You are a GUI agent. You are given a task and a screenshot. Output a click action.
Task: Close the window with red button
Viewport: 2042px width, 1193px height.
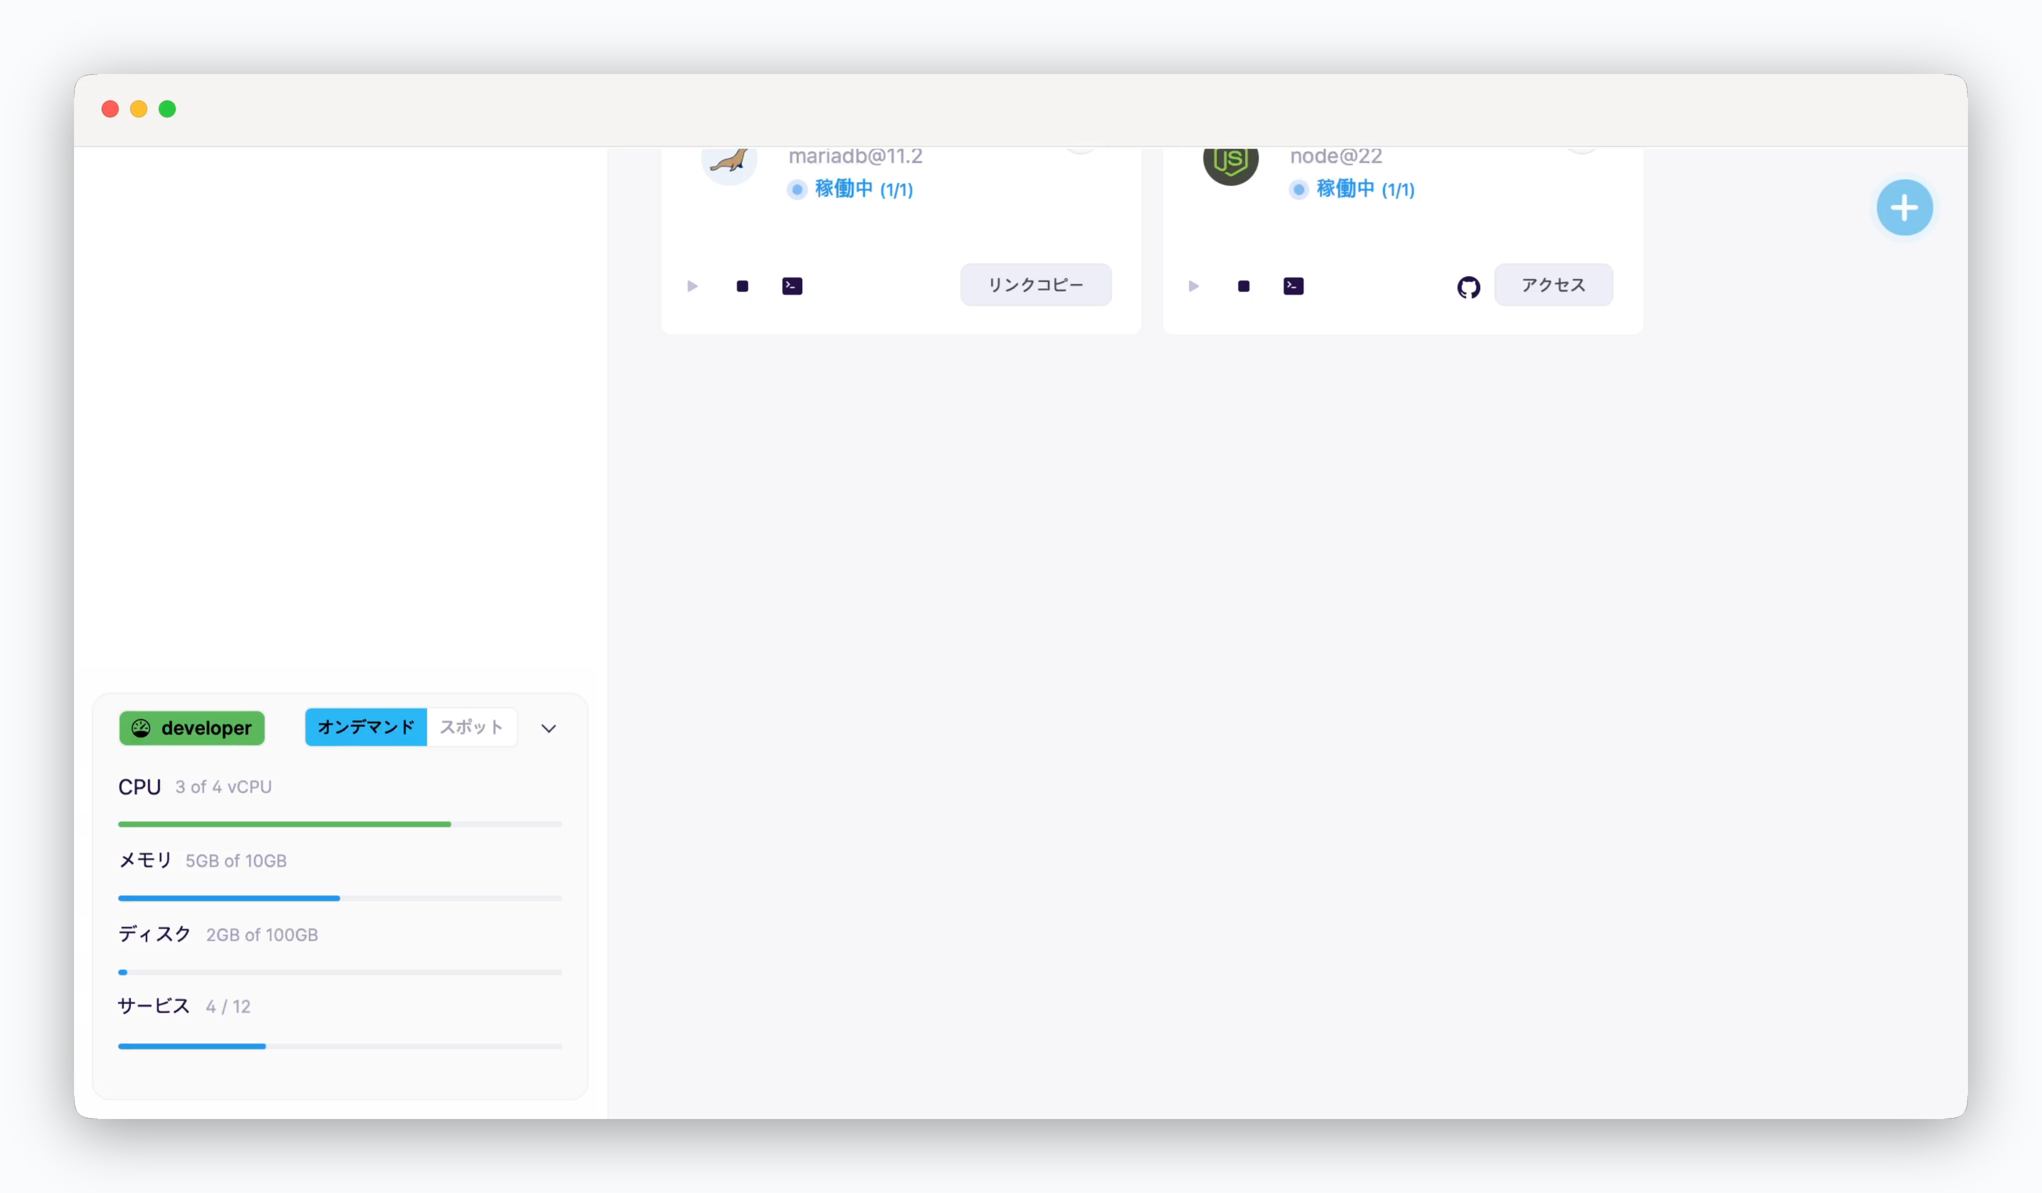(x=110, y=109)
